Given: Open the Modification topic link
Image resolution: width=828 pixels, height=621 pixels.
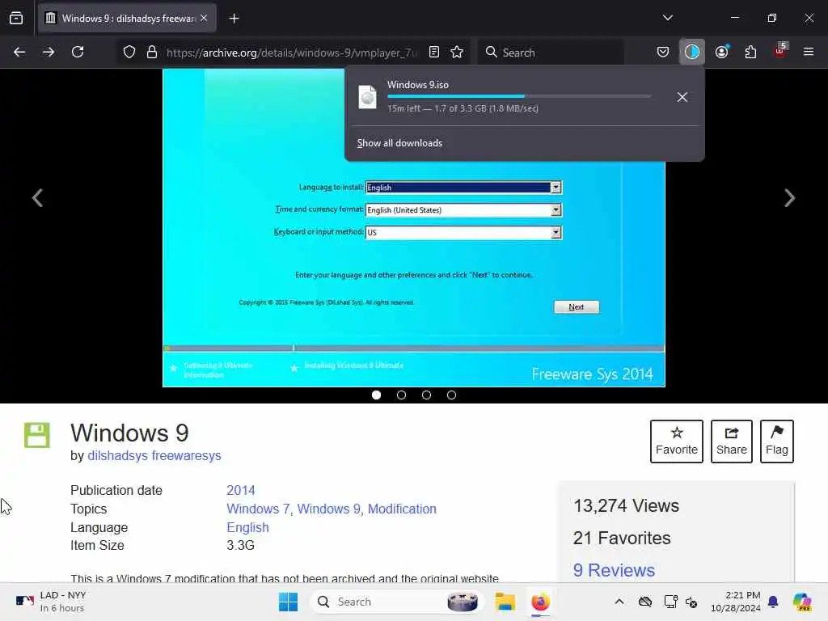Looking at the screenshot, I should [402, 509].
